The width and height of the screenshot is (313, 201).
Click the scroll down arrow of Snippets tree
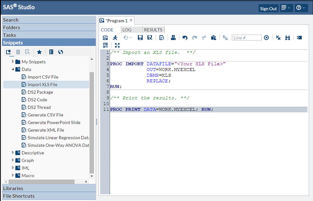[92, 176]
